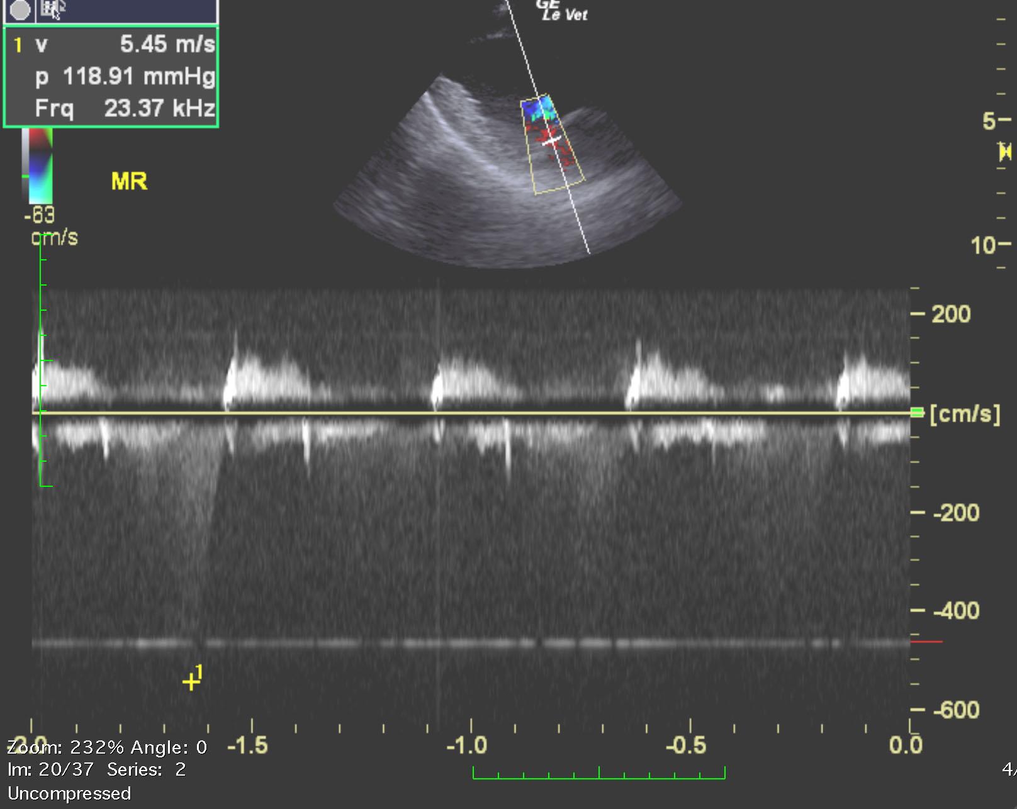Click the yellow MR annotation label
This screenshot has width=1017, height=809.
129,182
